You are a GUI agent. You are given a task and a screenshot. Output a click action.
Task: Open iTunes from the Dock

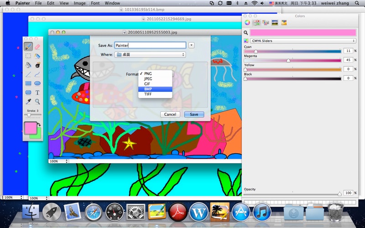coord(262,212)
